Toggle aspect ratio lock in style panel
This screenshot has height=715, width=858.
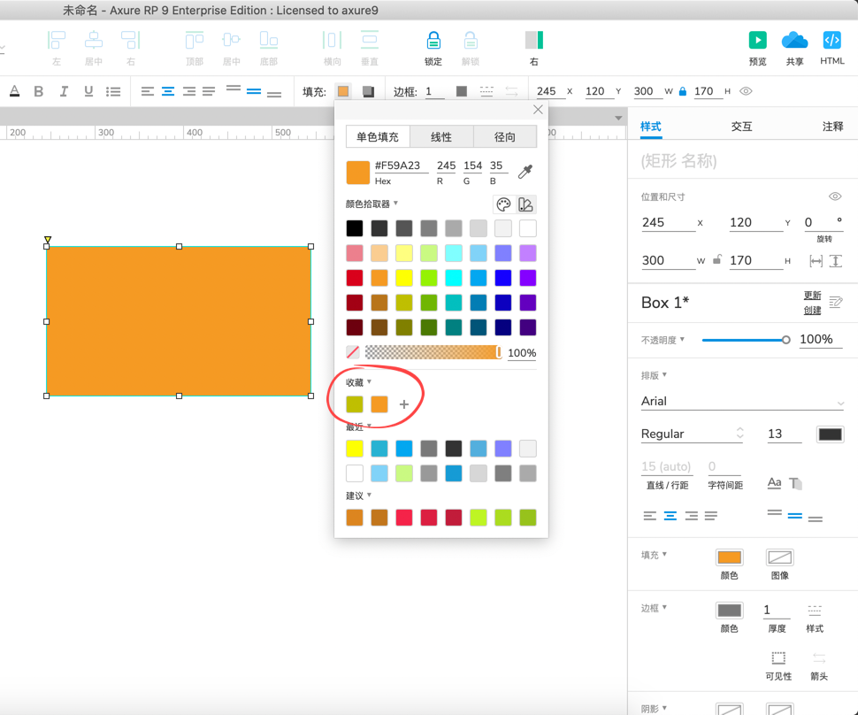[x=716, y=259]
